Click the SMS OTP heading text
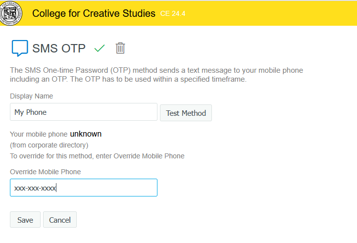357x243 pixels. [59, 48]
